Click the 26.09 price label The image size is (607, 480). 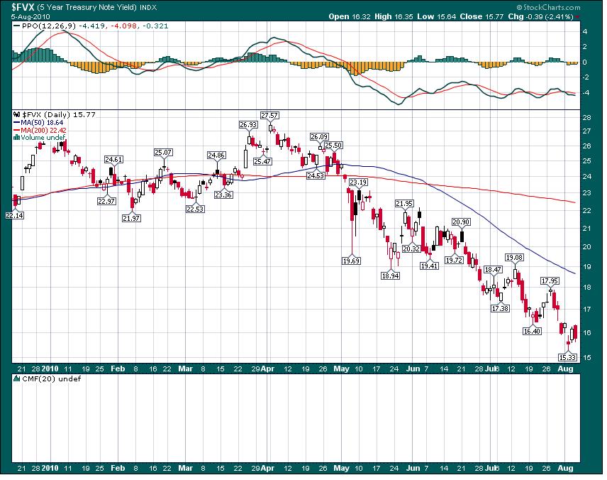(x=319, y=137)
